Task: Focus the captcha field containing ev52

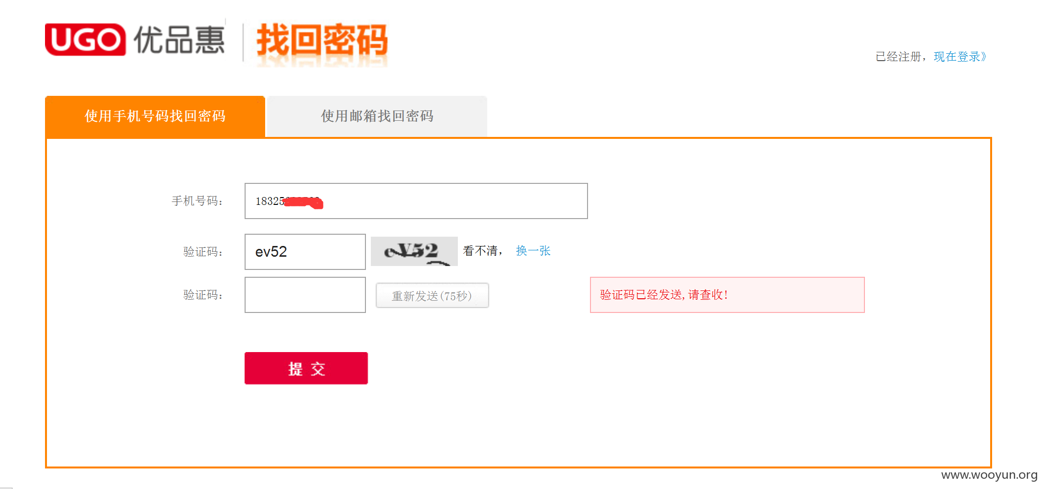Action: coord(305,252)
